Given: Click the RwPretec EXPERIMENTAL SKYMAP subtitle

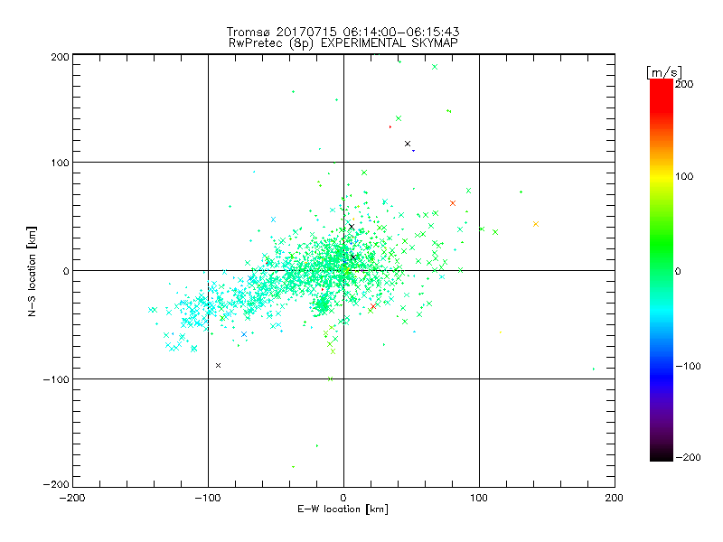Looking at the screenshot, I should [343, 43].
